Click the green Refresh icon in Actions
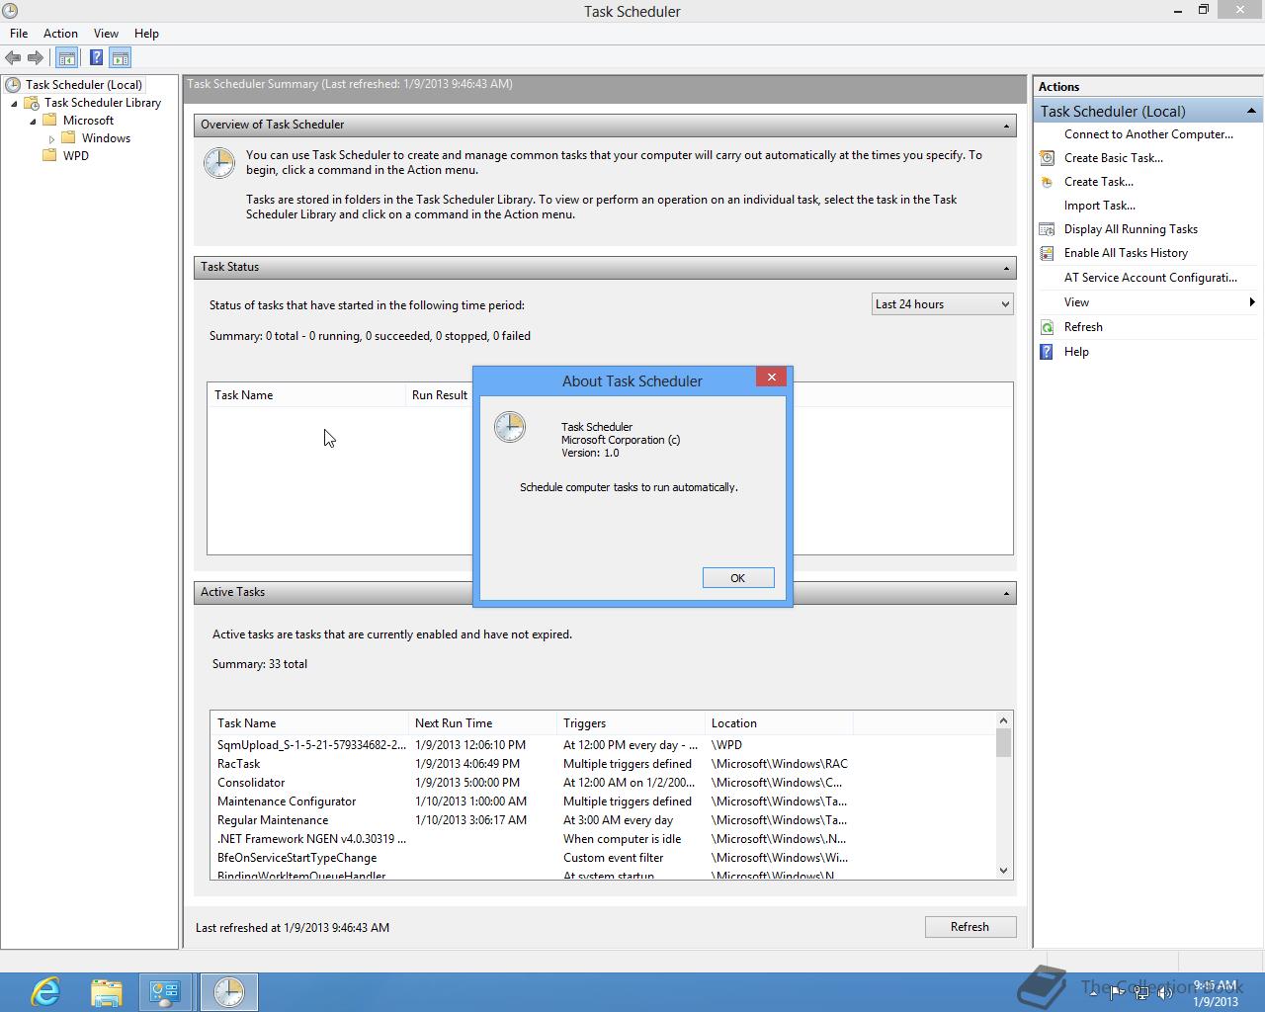Image resolution: width=1265 pixels, height=1012 pixels. [x=1047, y=327]
